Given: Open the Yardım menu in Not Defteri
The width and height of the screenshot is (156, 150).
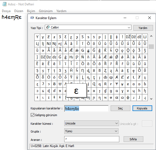Looking at the screenshot, I should click(x=61, y=11).
